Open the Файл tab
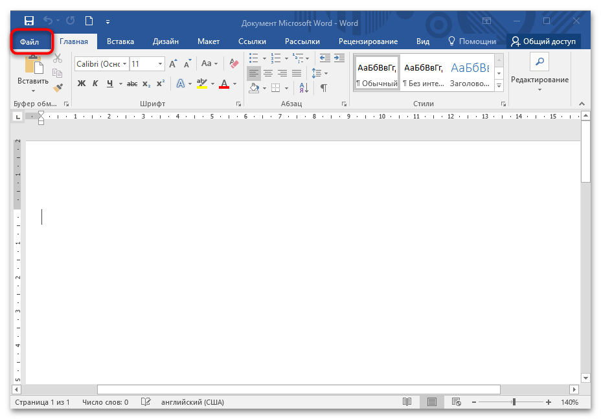 coord(30,41)
